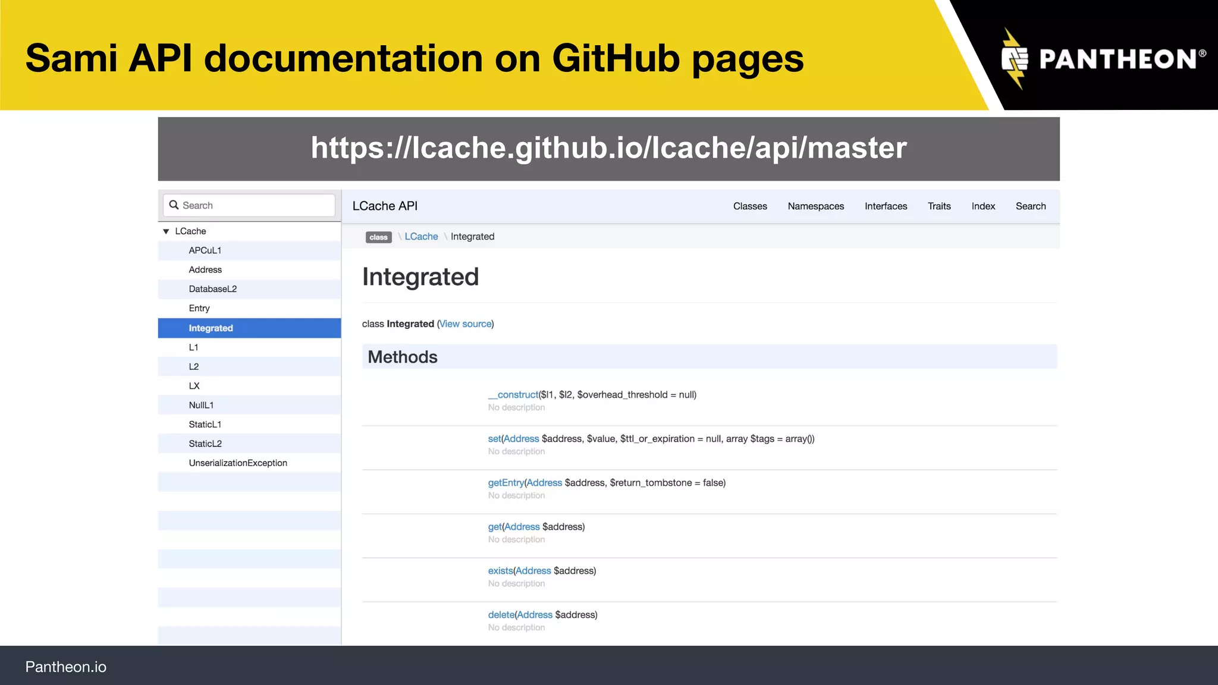Screen dimensions: 1218x685
Task: Select Entry in the class tree
Action: click(199, 308)
